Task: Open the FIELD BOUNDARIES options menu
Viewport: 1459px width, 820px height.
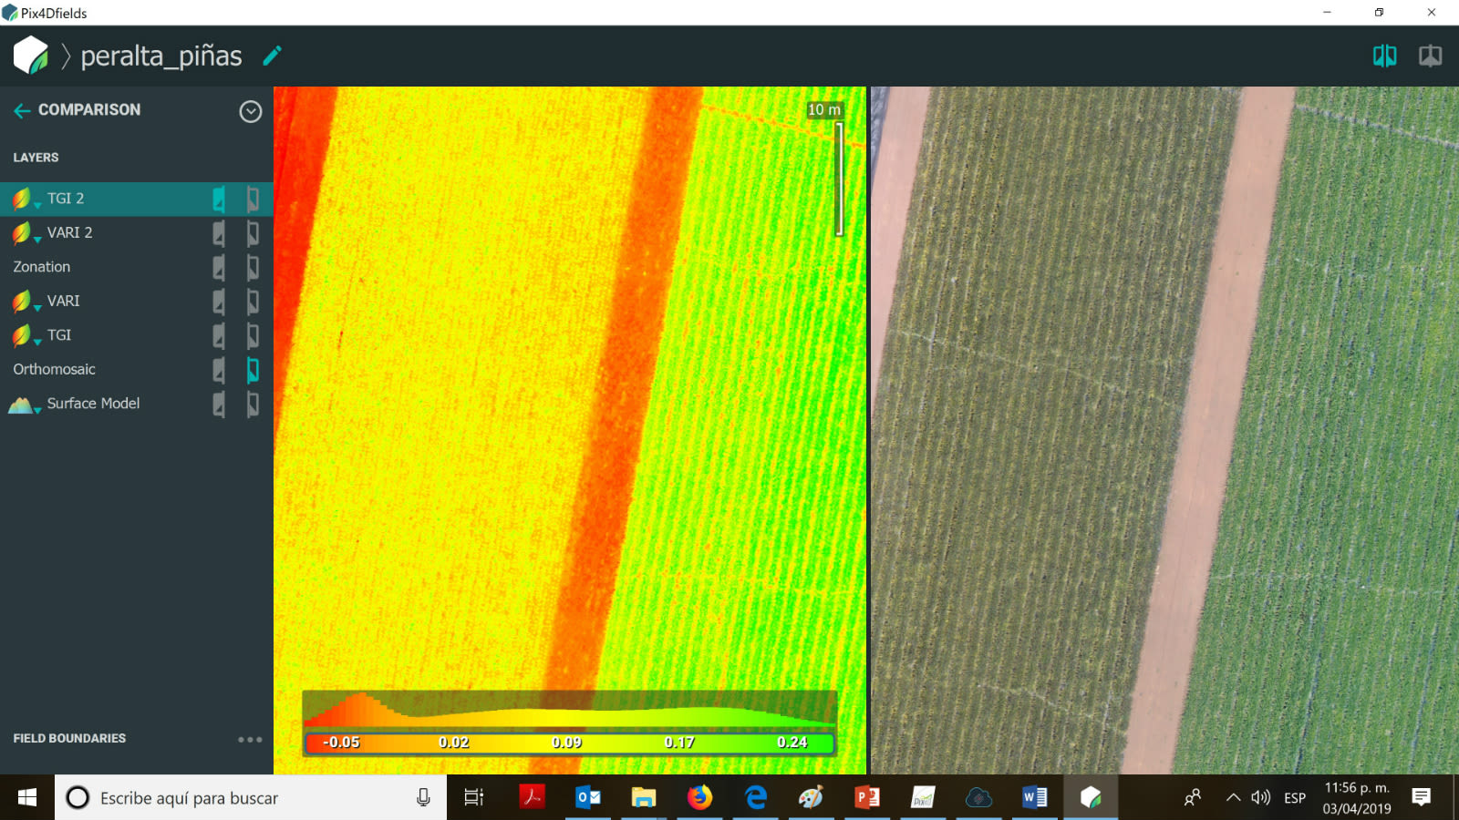Action: [250, 738]
